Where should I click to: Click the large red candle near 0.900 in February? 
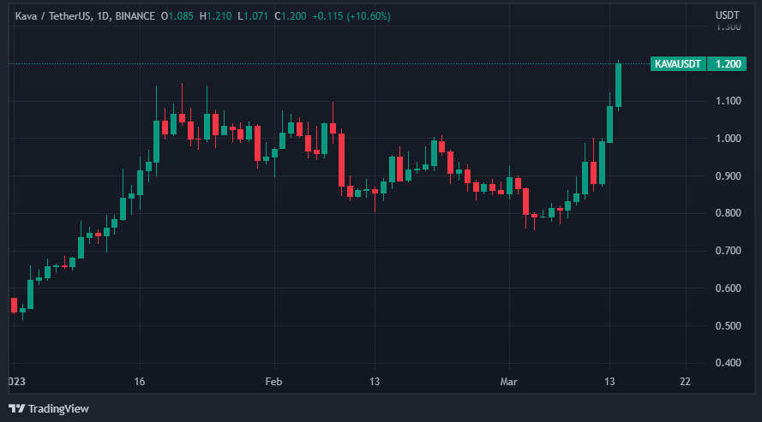point(342,160)
